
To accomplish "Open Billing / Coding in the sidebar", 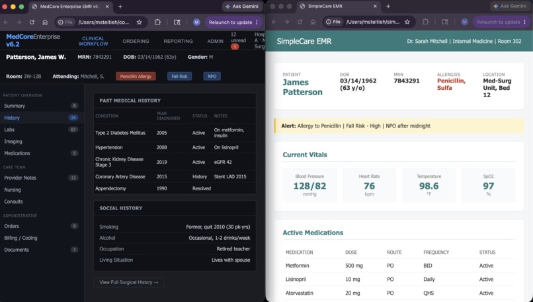I will [x=41, y=238].
